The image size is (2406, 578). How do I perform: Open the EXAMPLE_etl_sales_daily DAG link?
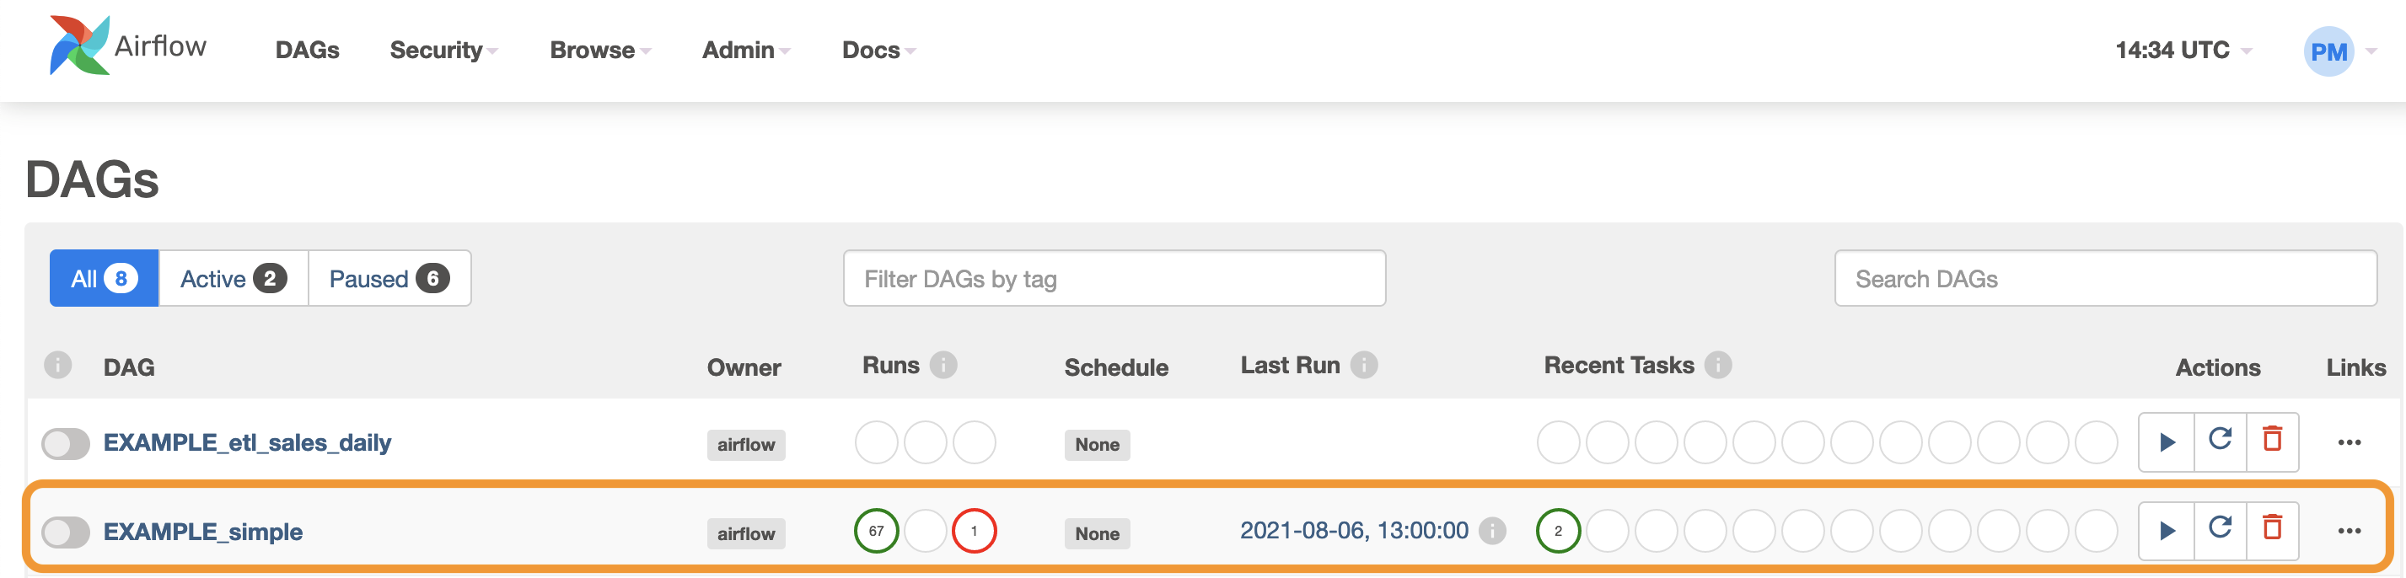(x=248, y=442)
